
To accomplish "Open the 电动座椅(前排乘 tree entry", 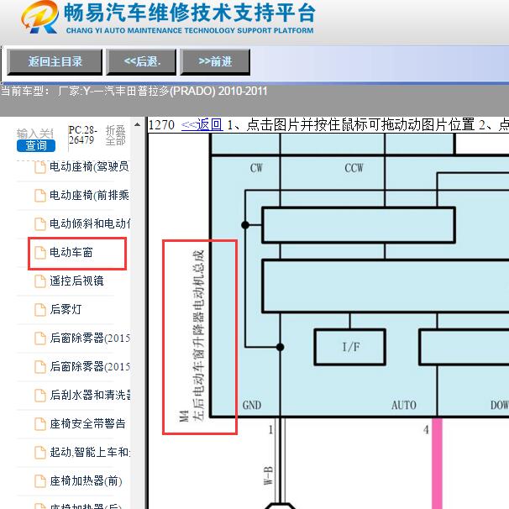I will [x=89, y=196].
